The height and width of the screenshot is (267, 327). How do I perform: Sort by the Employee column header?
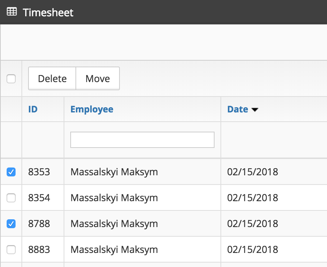click(92, 109)
